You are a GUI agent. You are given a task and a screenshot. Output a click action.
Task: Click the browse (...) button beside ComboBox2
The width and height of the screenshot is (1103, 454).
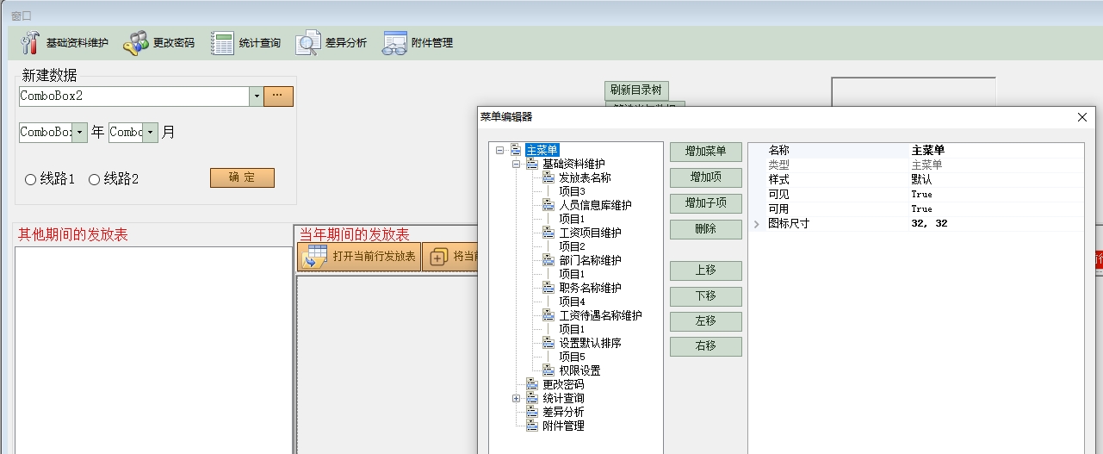click(278, 96)
